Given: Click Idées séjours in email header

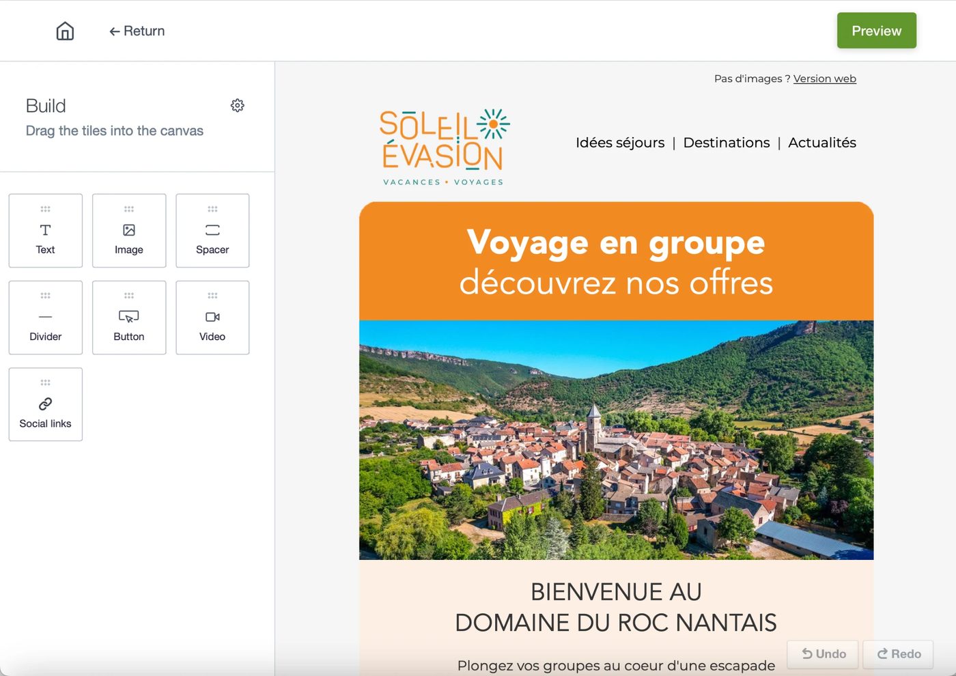Looking at the screenshot, I should pos(620,143).
